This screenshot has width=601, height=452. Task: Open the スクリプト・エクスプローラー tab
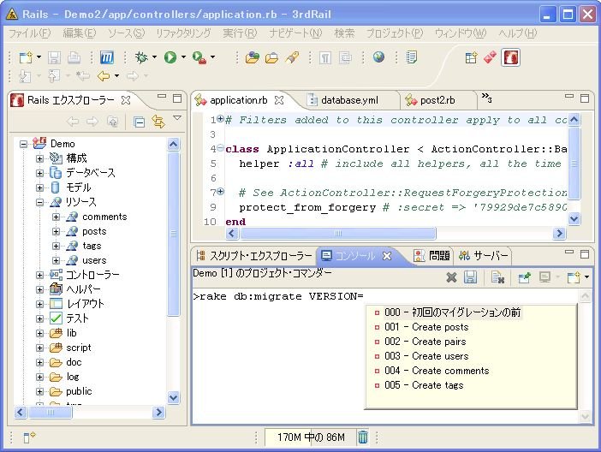coord(254,256)
